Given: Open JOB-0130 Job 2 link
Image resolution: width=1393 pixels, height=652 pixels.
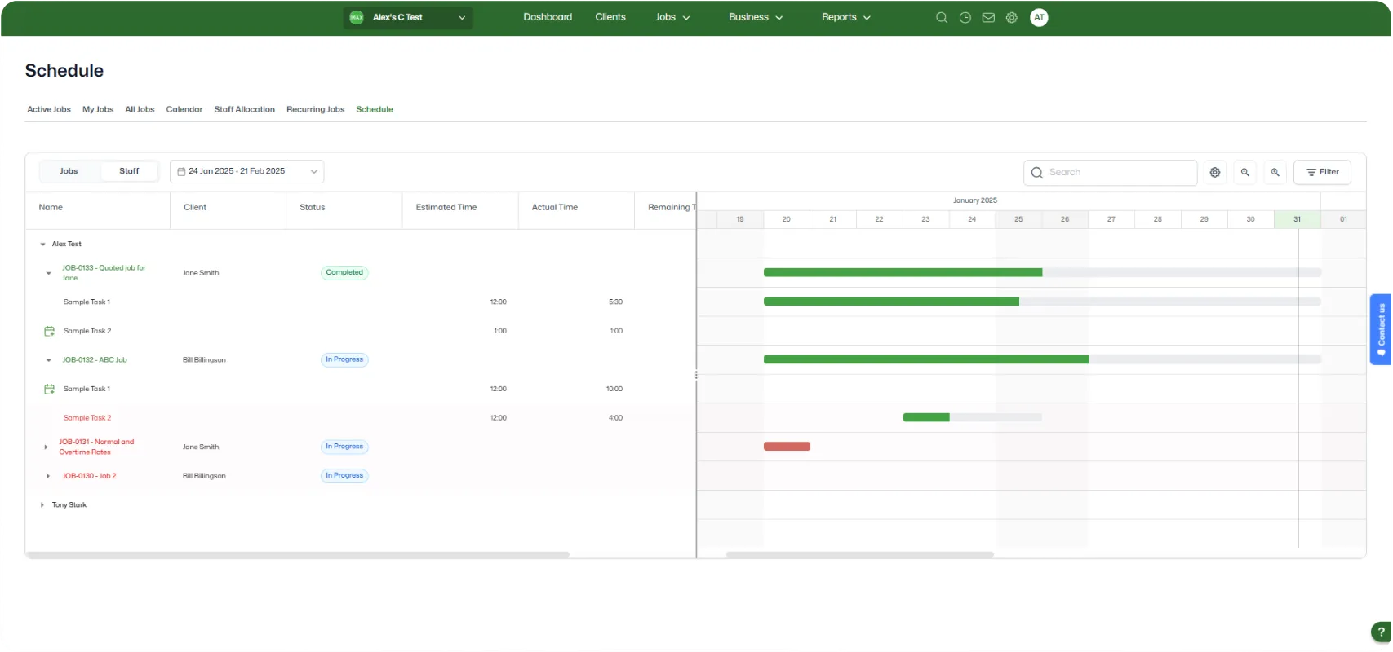Looking at the screenshot, I should [x=89, y=476].
